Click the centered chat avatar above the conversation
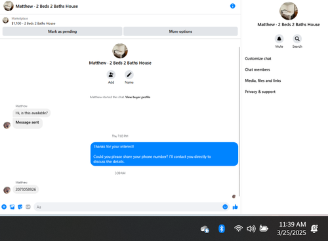 point(120,51)
